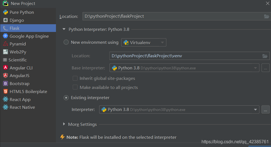Enable Make available to all projects
Image resolution: width=271 pixels, height=147 pixels.
tap(75, 87)
